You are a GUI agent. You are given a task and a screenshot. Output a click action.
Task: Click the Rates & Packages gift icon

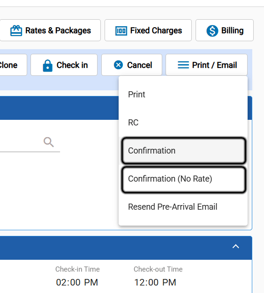(x=16, y=30)
